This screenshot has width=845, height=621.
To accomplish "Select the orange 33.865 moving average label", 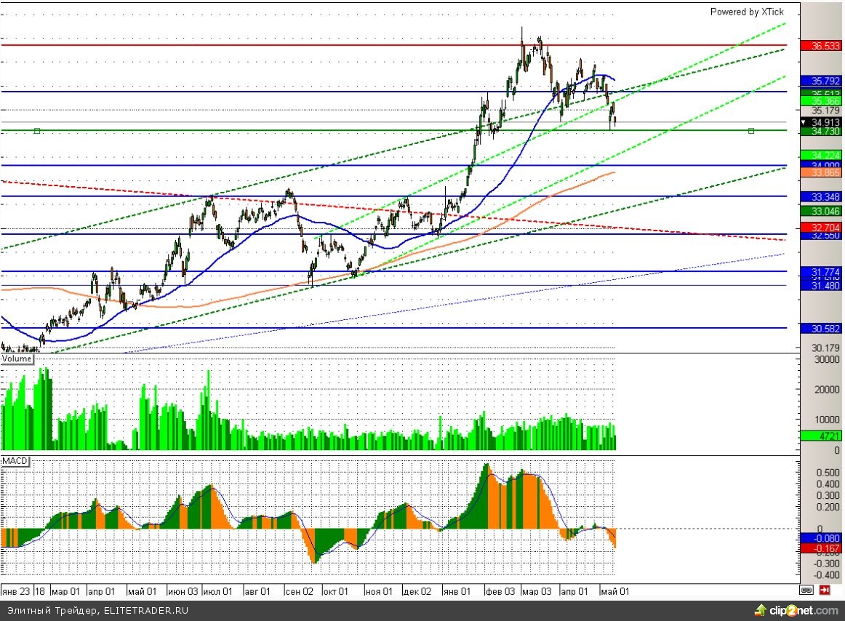I will tap(821, 172).
